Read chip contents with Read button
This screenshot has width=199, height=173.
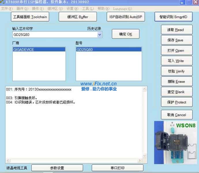point(177,30)
